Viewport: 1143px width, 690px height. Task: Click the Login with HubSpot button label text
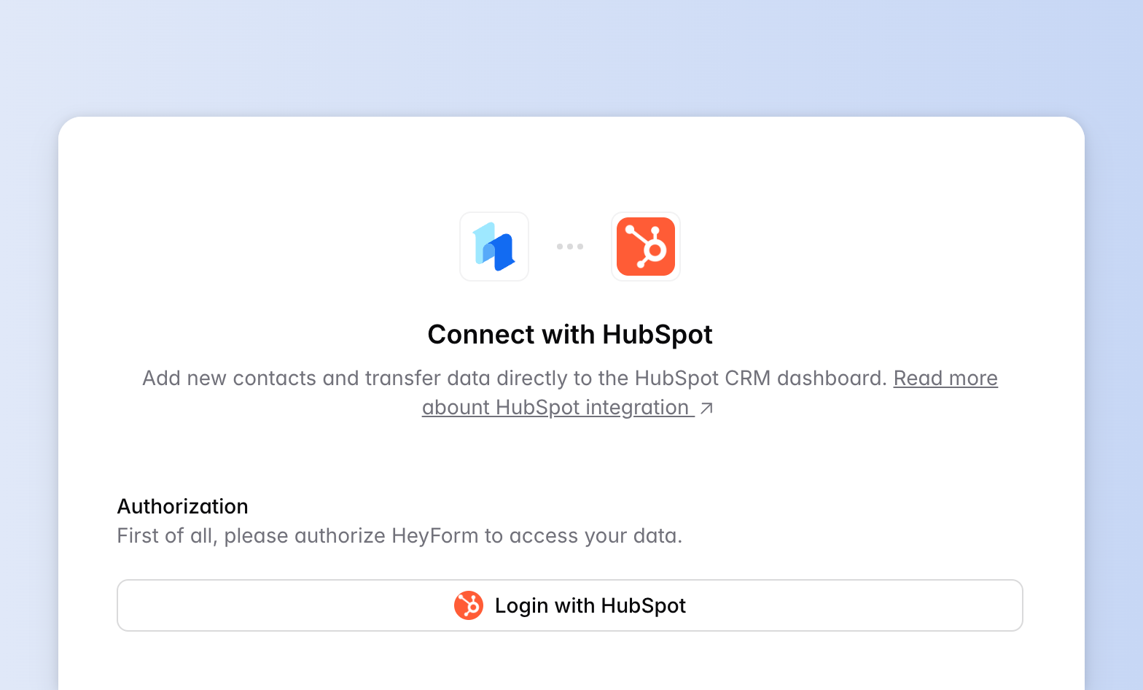pos(590,605)
